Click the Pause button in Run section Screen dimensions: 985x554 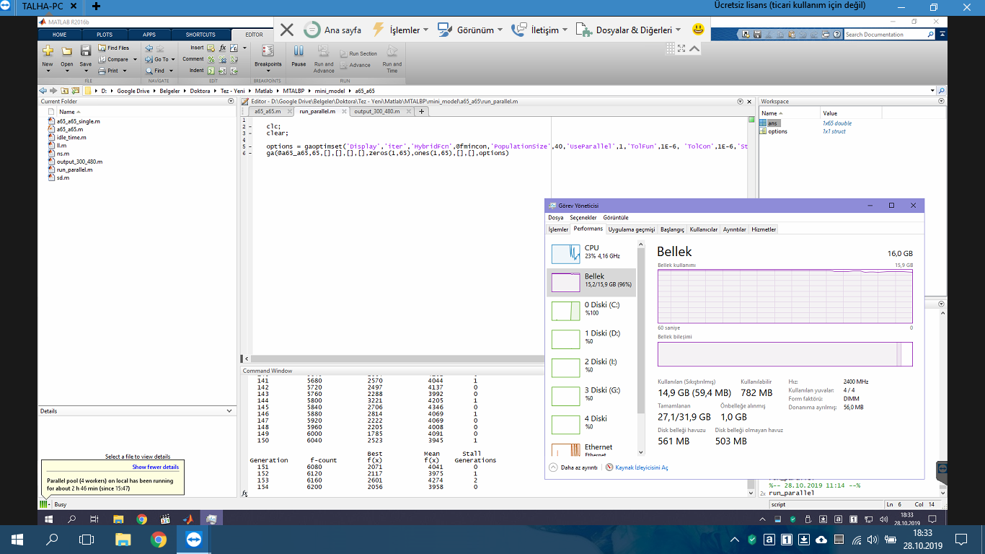click(299, 56)
